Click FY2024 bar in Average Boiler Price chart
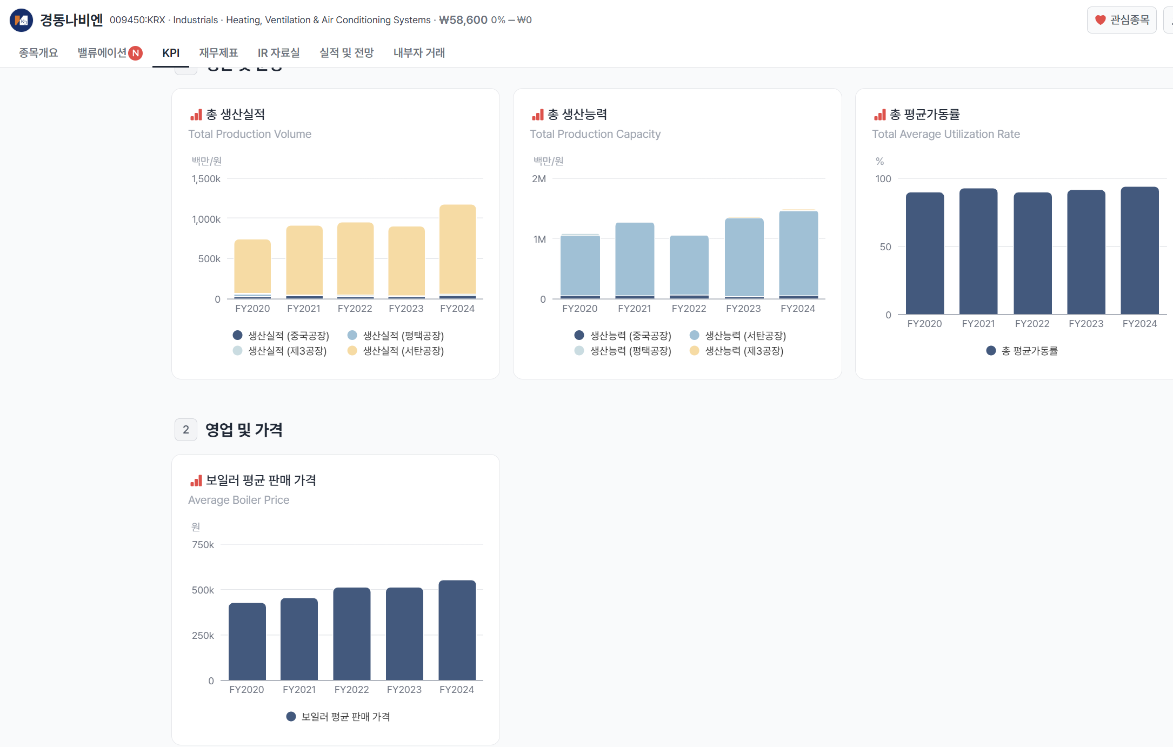Image resolution: width=1173 pixels, height=747 pixels. coord(457,630)
